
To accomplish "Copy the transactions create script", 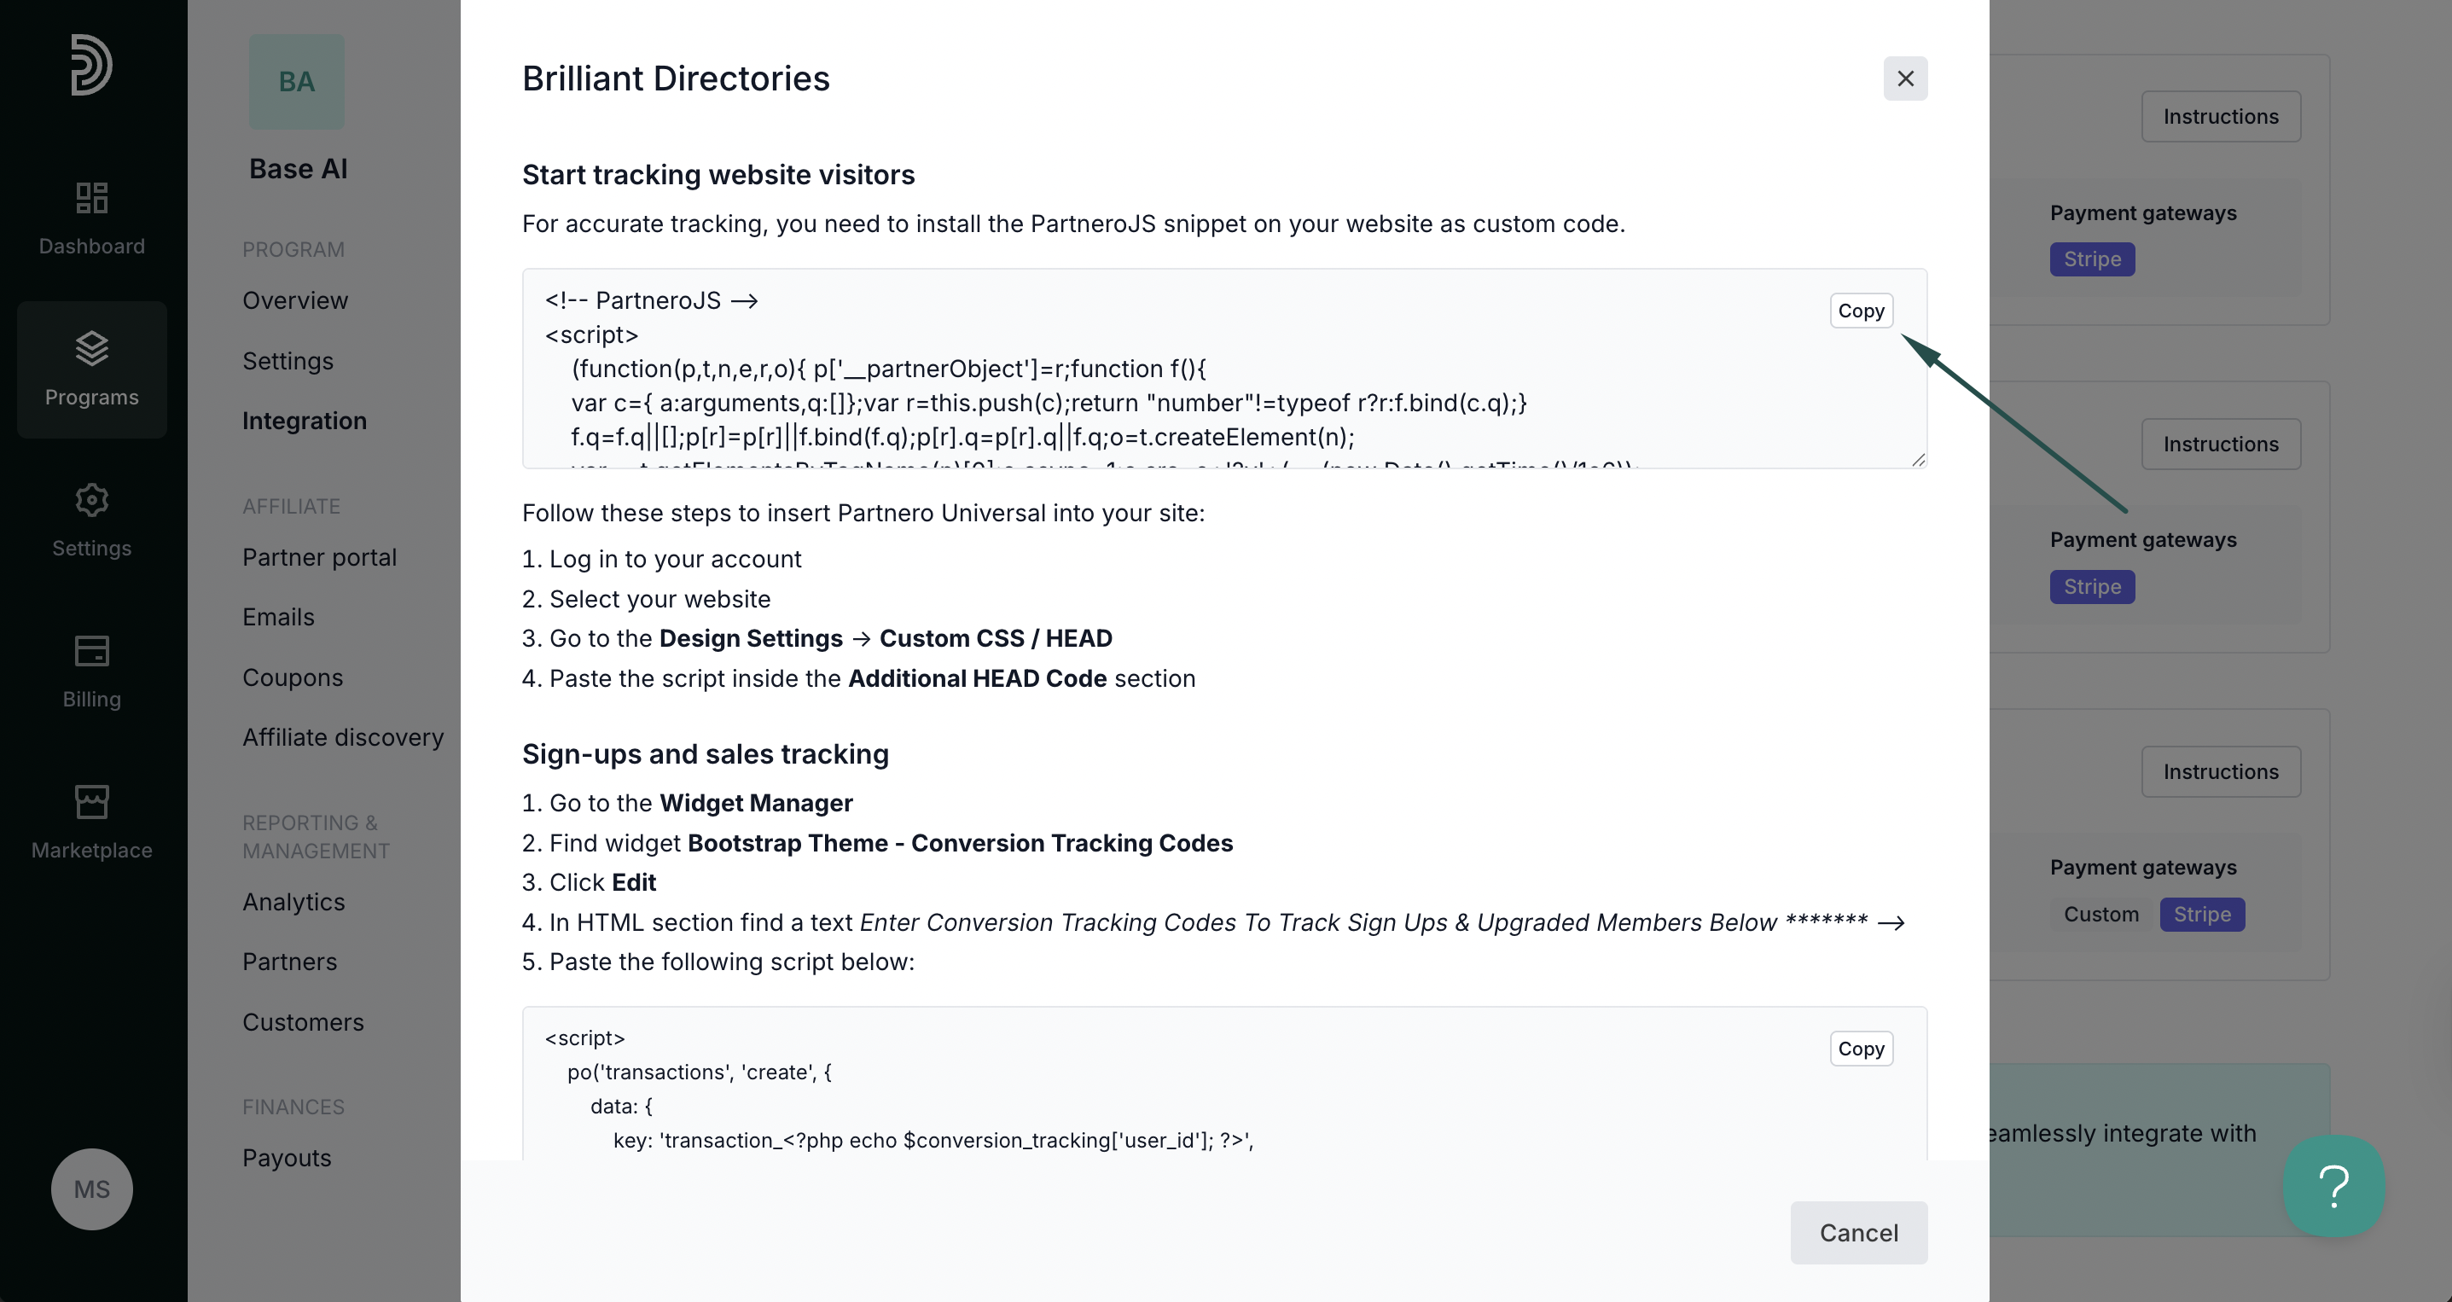I will [1861, 1048].
